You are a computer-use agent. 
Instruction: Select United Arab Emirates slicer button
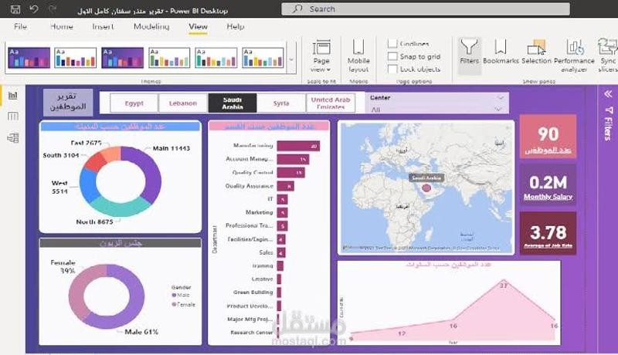331,103
